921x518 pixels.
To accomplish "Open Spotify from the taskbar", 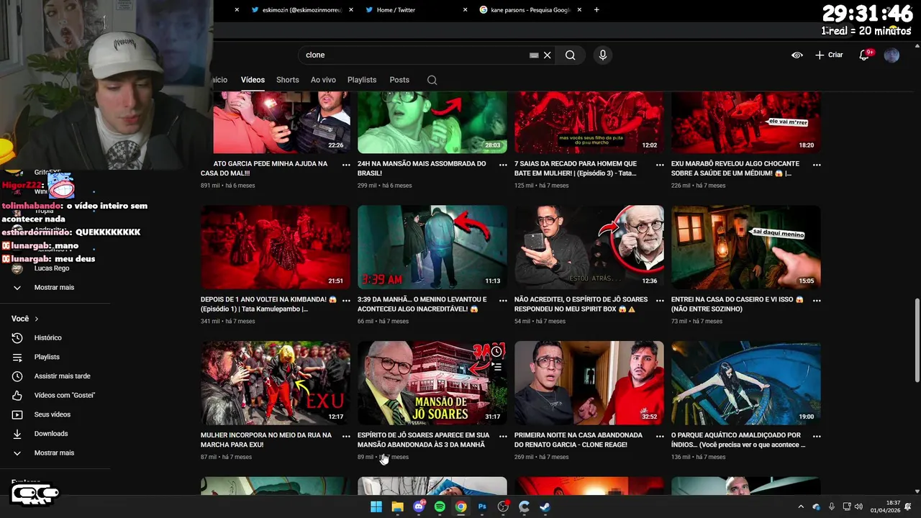I will tap(440, 506).
